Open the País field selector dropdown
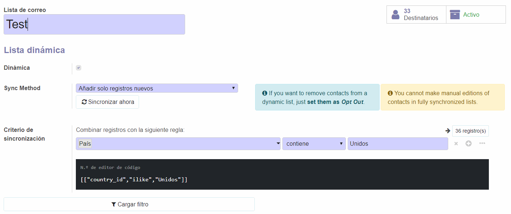 click(x=178, y=144)
